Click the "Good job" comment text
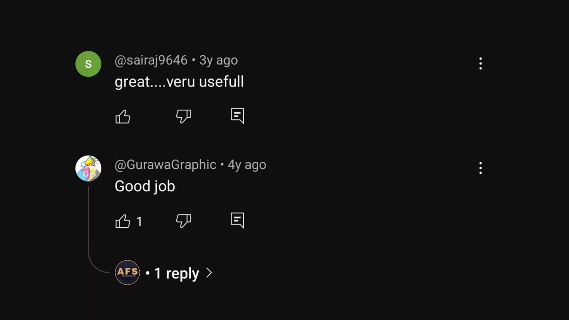This screenshot has width=569, height=320. click(x=145, y=186)
